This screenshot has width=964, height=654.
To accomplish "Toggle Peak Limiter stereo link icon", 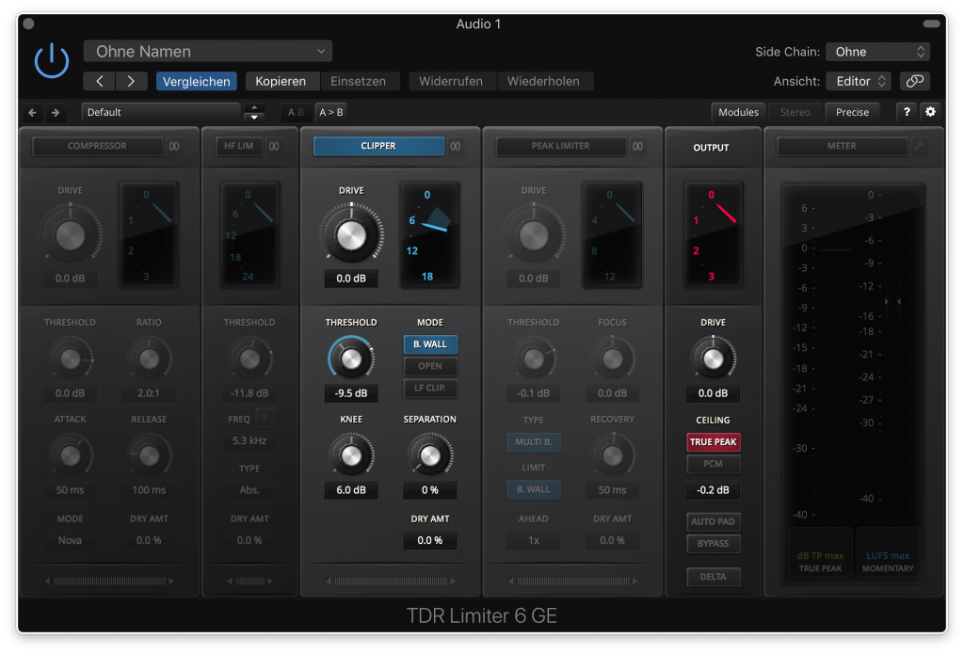I will (637, 146).
